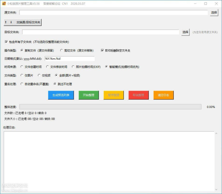Click log scrollbar down arrow

click(216, 189)
